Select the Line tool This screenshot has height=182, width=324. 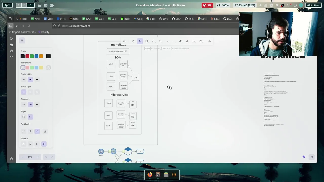tap(174, 41)
